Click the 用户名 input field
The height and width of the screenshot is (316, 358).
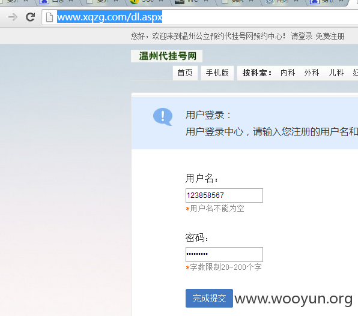(x=224, y=195)
